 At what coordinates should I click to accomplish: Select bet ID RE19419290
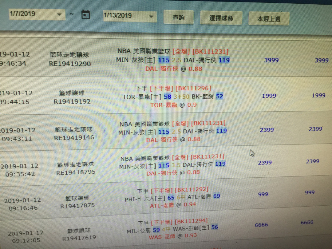coord(70,64)
